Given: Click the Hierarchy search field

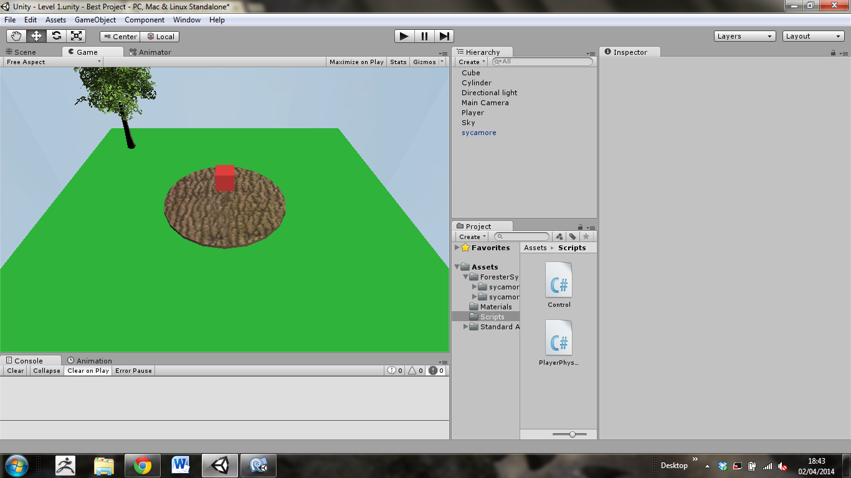Looking at the screenshot, I should pos(543,62).
